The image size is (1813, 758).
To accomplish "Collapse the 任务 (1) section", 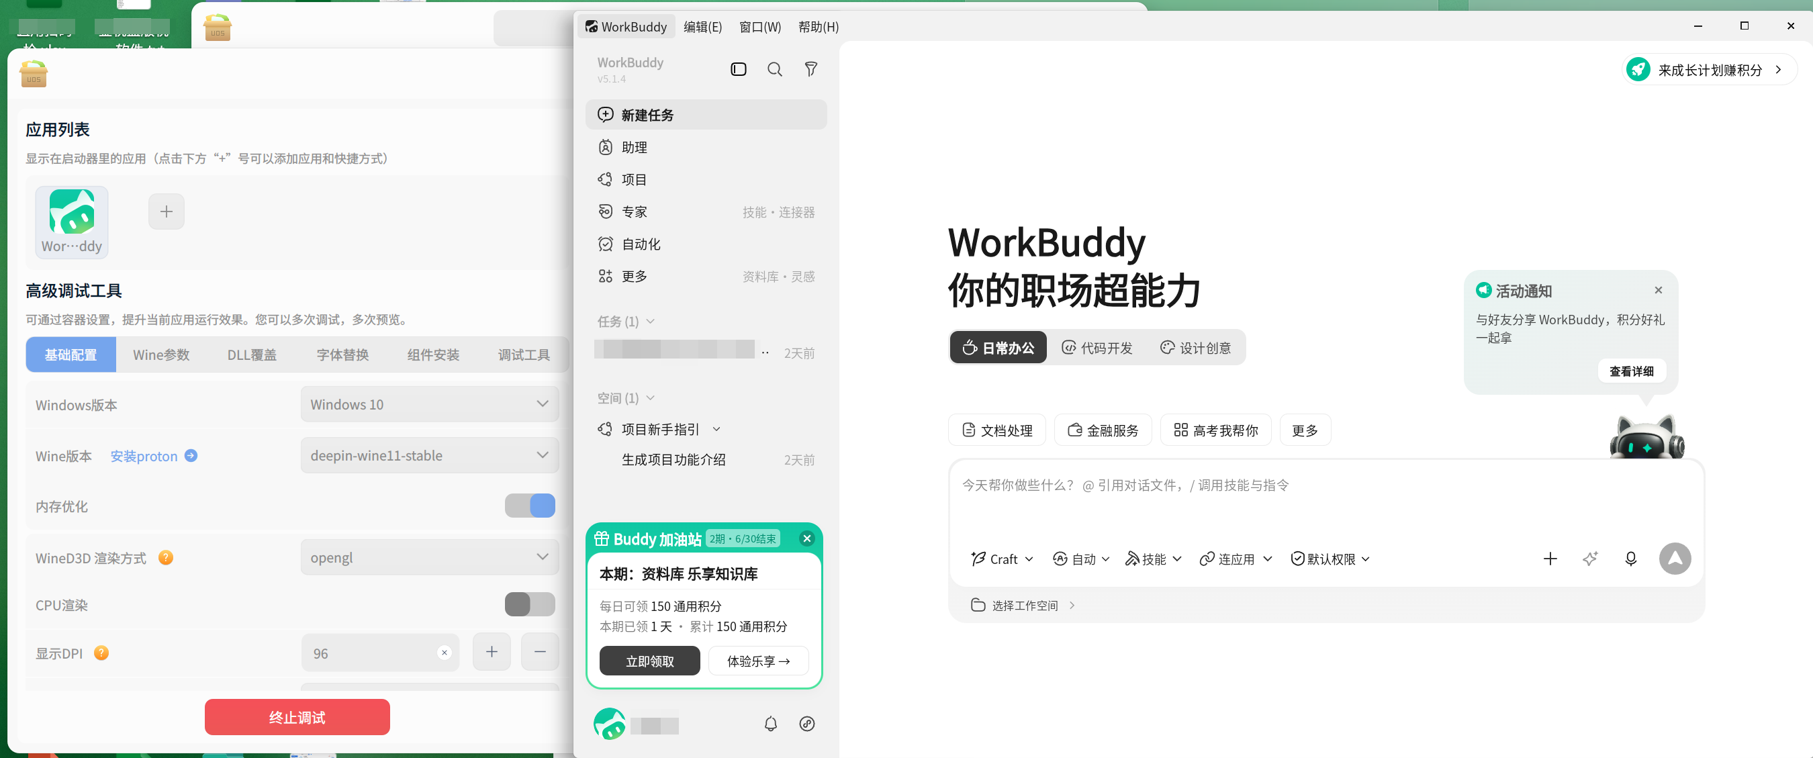I will tap(626, 321).
